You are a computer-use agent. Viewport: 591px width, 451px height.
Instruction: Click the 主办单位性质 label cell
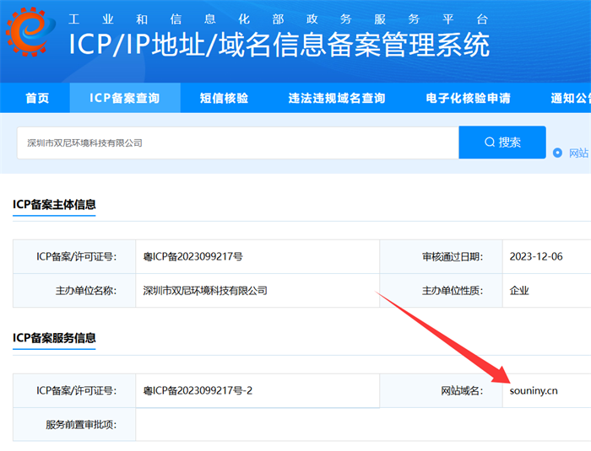coord(441,291)
